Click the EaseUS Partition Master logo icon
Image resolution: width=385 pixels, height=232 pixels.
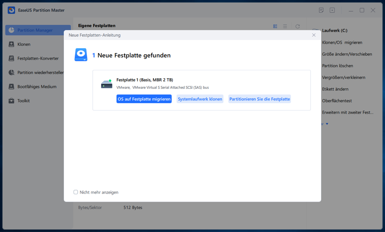tap(11, 10)
